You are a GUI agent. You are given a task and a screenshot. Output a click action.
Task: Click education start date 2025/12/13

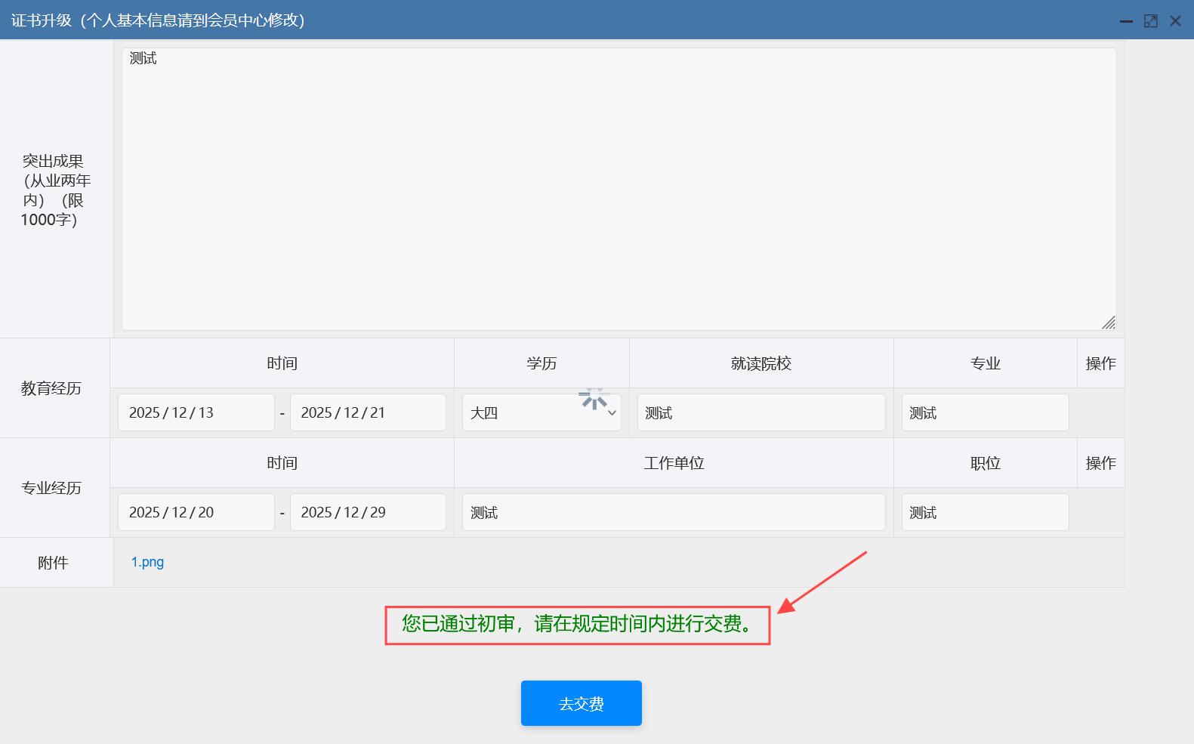point(196,412)
